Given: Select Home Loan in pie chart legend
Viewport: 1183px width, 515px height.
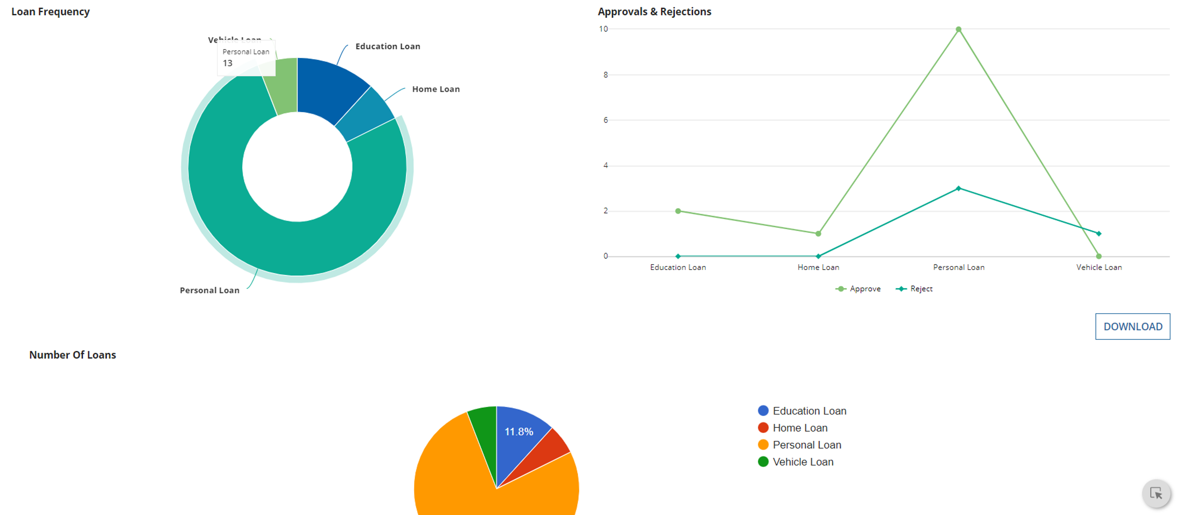Looking at the screenshot, I should point(793,428).
